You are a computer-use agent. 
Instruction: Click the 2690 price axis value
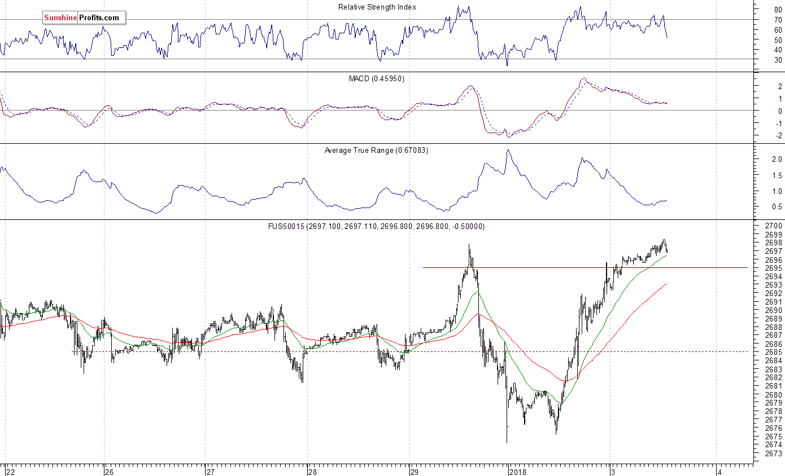click(775, 310)
